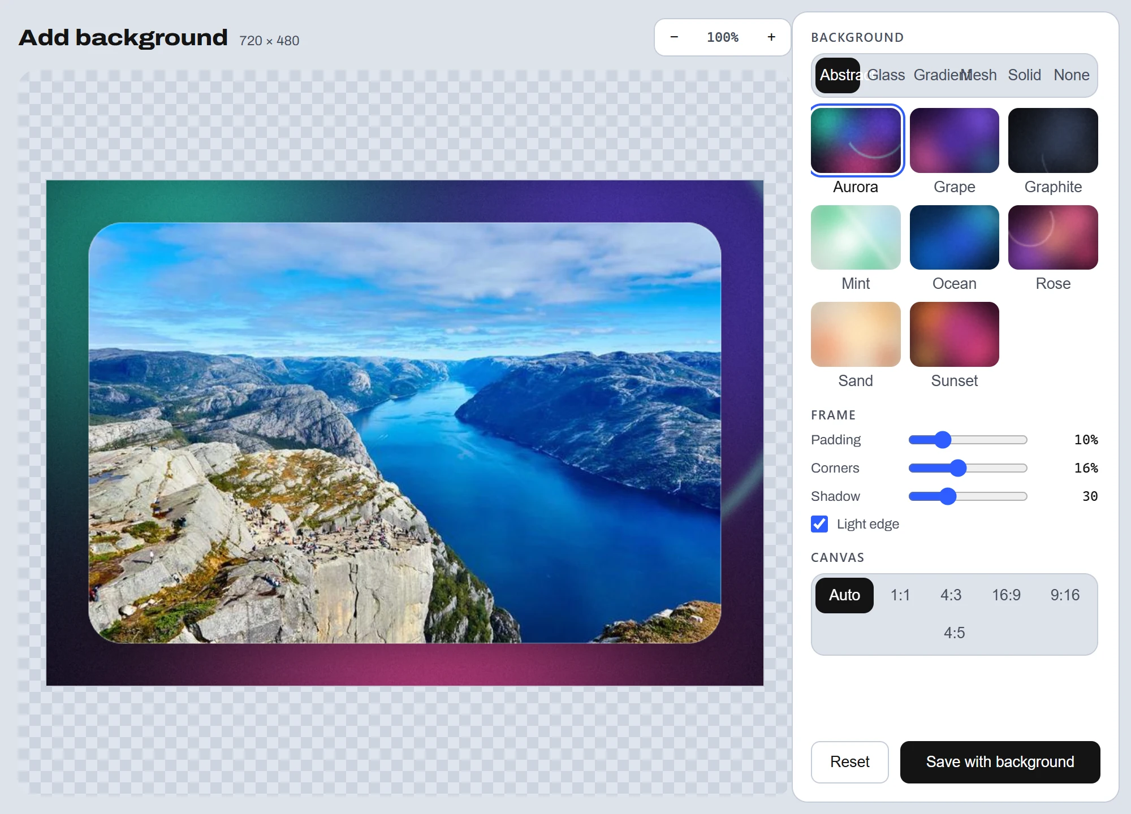This screenshot has height=814, width=1131.
Task: Adjust the Corners slider handle
Action: click(958, 468)
